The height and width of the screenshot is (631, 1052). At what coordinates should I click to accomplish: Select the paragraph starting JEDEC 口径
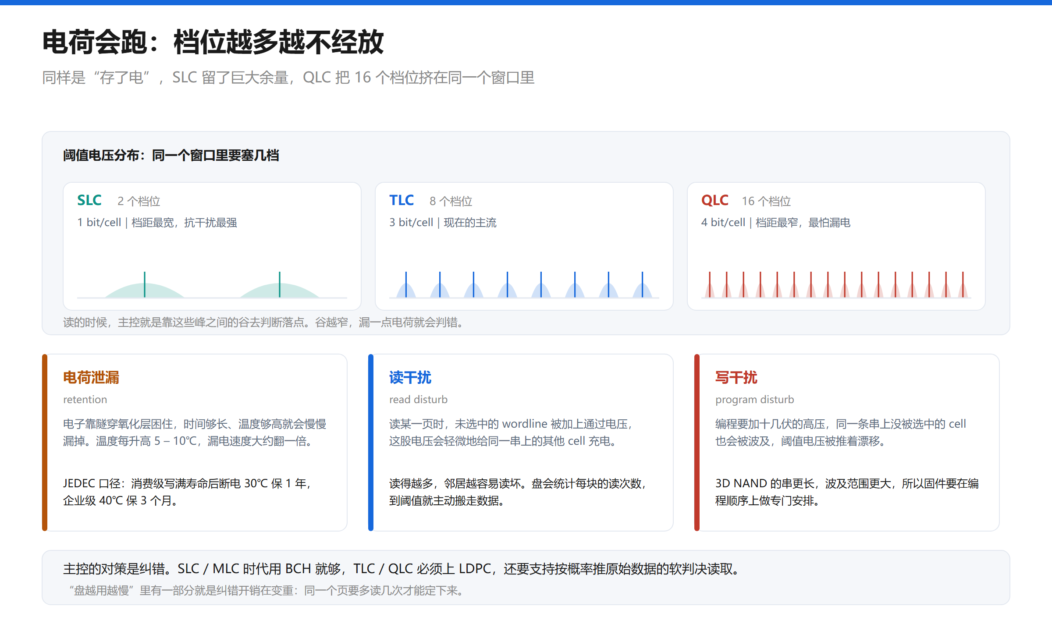tap(187, 492)
